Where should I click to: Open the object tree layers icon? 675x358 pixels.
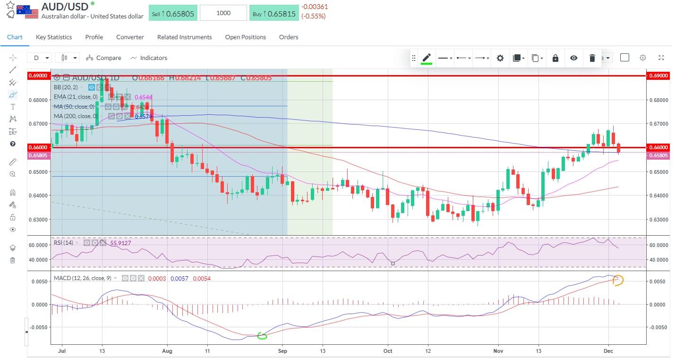(x=13, y=248)
